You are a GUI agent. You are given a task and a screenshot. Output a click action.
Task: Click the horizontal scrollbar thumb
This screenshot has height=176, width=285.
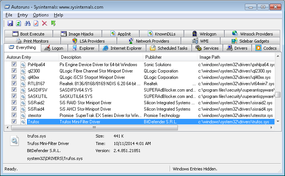pyautogui.click(x=94, y=127)
